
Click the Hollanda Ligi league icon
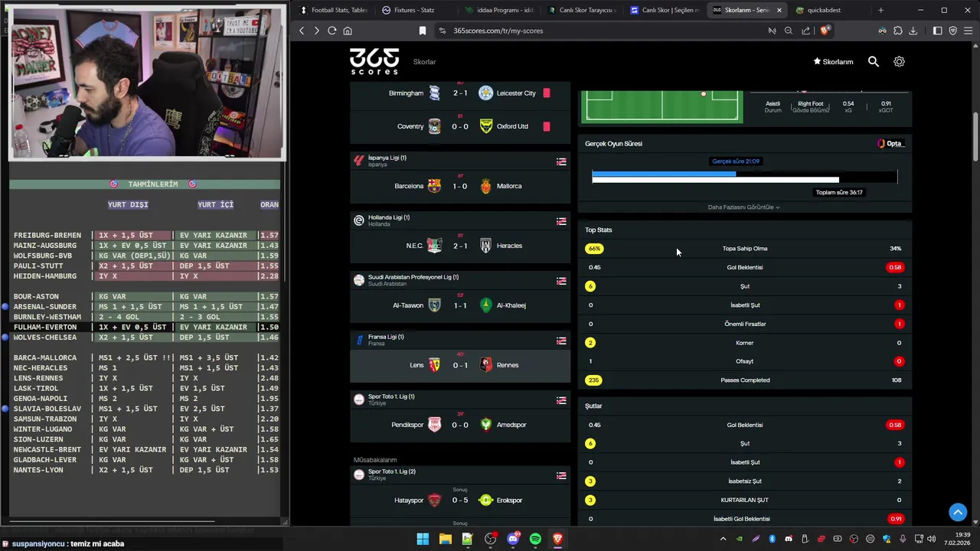click(358, 220)
